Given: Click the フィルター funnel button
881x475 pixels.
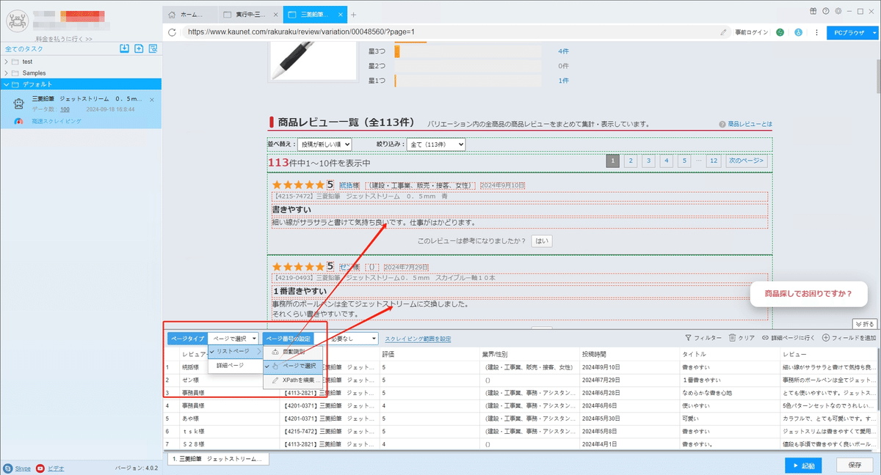Looking at the screenshot, I should [x=703, y=338].
